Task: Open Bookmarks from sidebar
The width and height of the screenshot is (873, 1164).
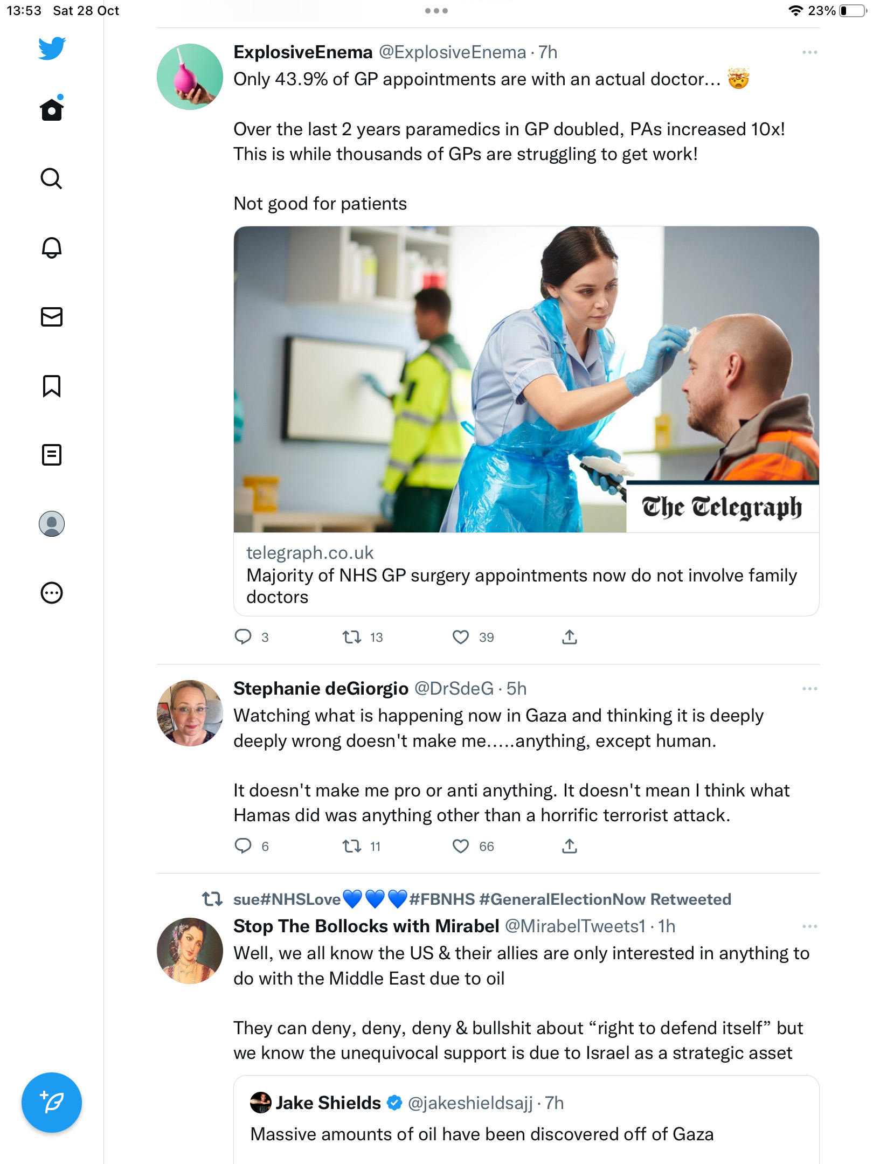Action: click(52, 386)
